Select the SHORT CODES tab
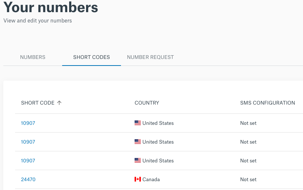This screenshot has height=190, width=303. pos(92,57)
